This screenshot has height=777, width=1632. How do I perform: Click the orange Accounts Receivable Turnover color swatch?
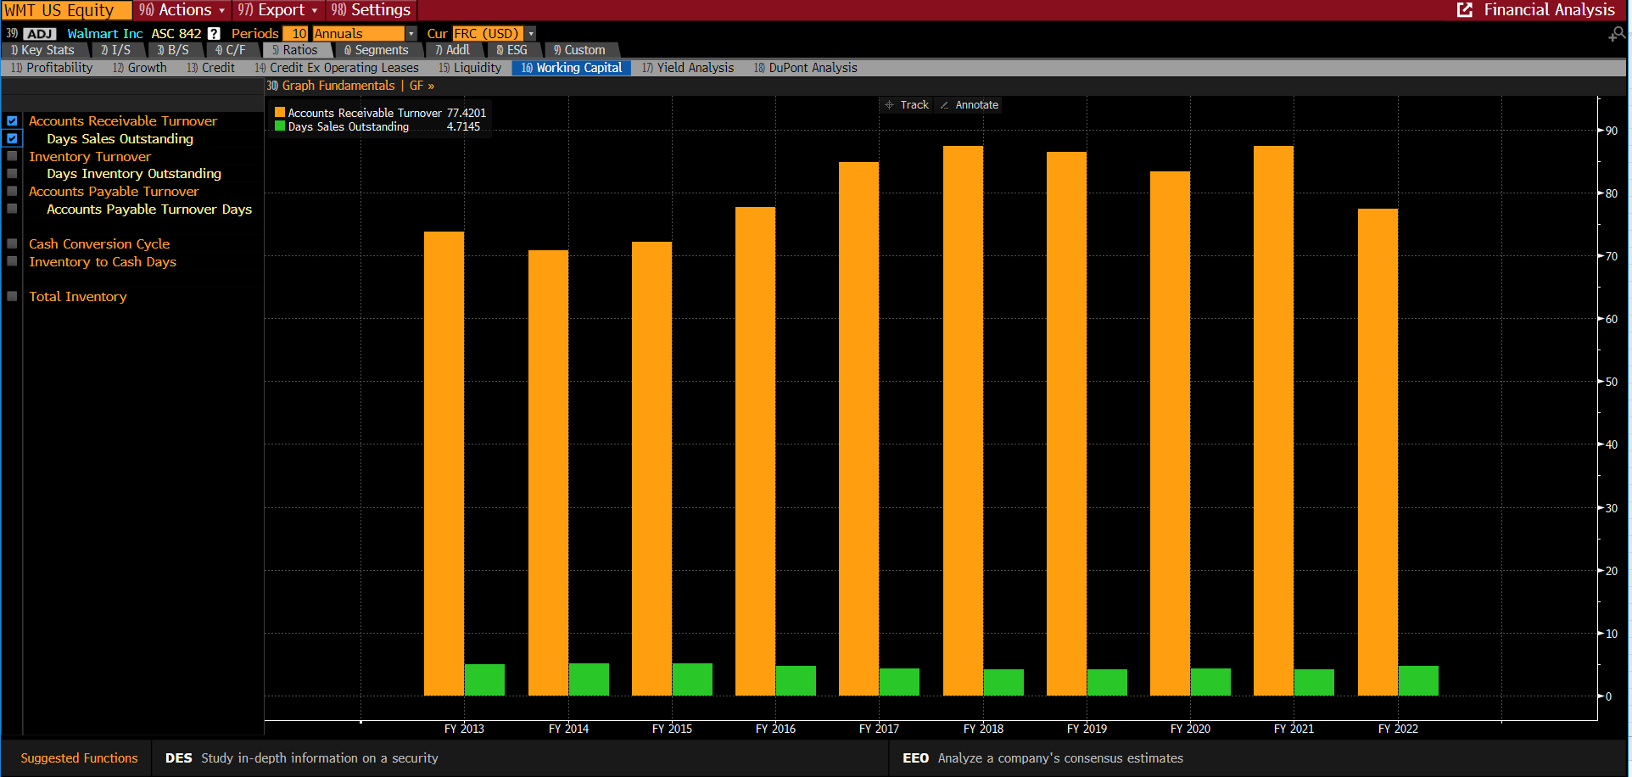(278, 112)
